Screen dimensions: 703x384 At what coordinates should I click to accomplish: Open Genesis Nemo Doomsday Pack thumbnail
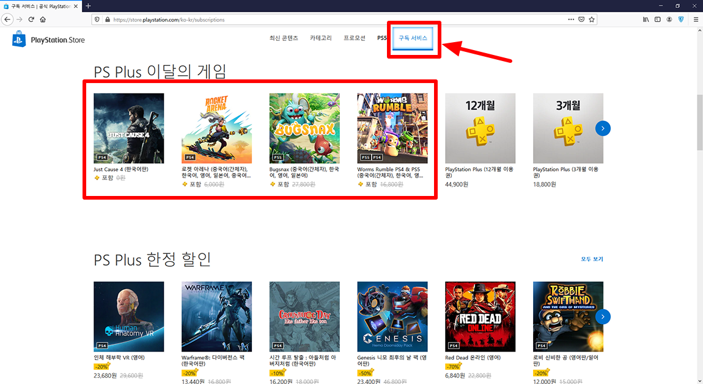coord(392,317)
